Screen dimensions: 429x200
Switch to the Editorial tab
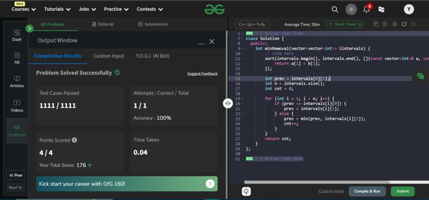coord(103,24)
